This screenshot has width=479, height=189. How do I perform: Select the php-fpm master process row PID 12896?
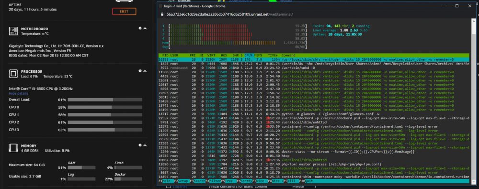point(314,164)
